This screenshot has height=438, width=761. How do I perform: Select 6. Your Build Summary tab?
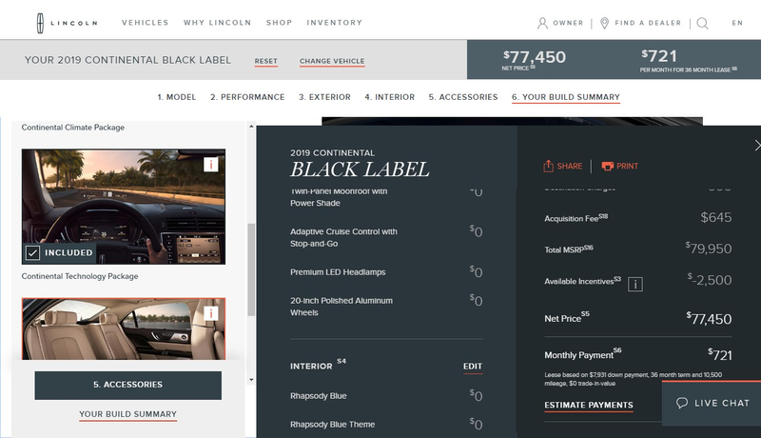(566, 97)
